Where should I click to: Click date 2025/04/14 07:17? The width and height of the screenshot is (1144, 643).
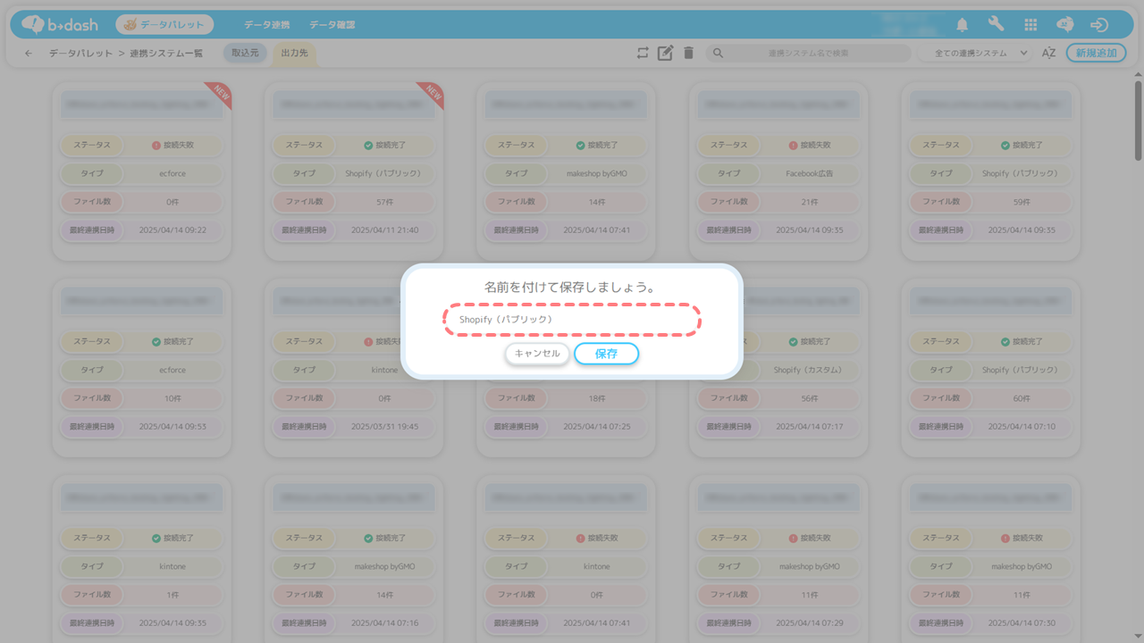(x=809, y=427)
